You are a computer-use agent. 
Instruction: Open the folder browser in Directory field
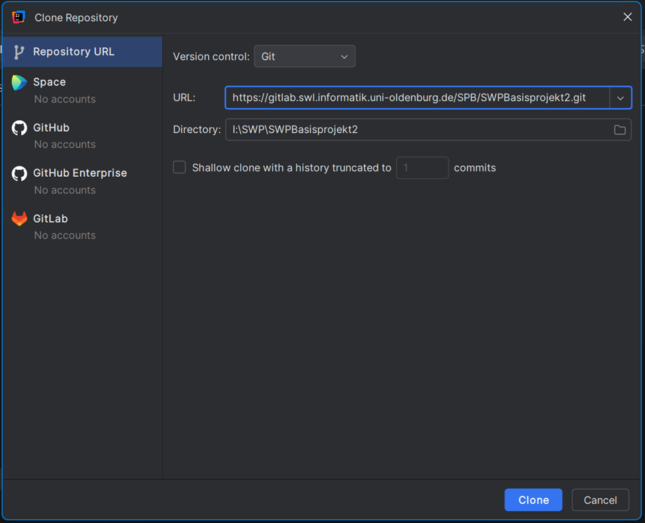(x=620, y=130)
